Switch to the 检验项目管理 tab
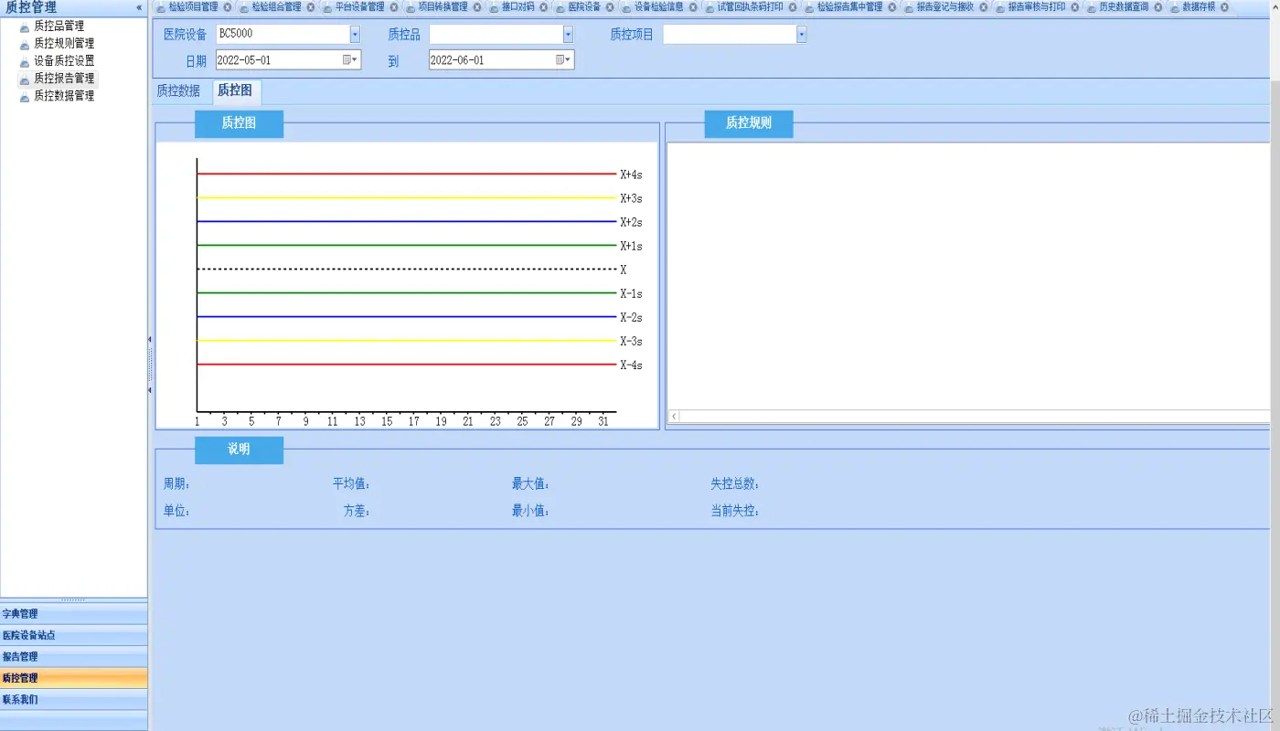The height and width of the screenshot is (731, 1280). pos(193,7)
